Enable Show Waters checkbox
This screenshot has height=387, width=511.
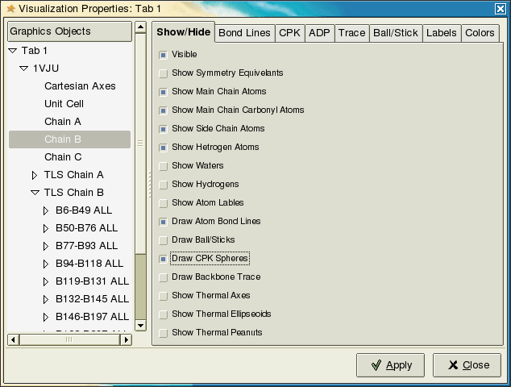[163, 166]
